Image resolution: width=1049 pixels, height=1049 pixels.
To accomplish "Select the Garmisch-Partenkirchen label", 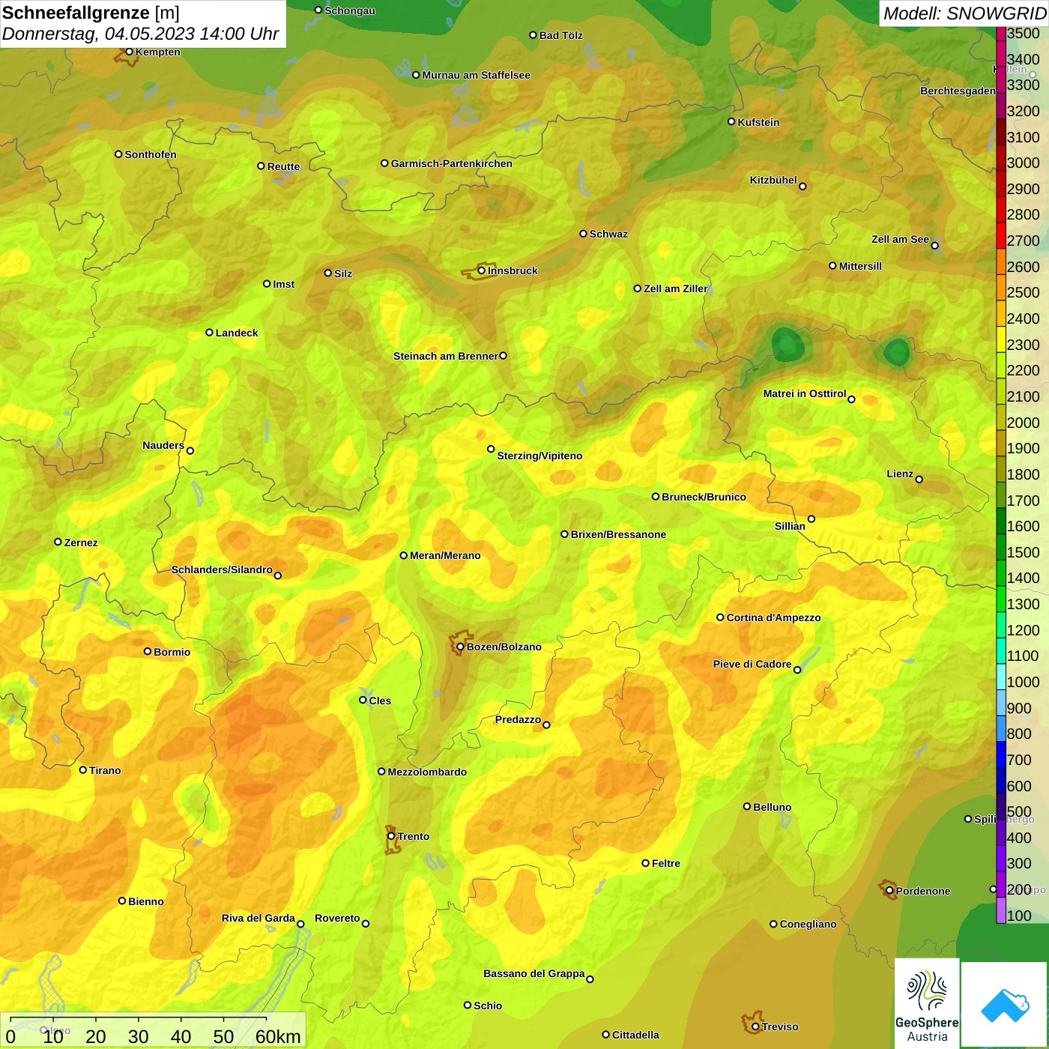I will 452,163.
